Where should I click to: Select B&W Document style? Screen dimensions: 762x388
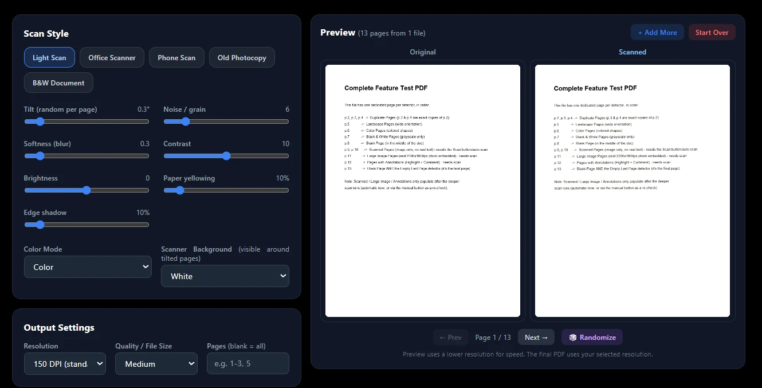[58, 83]
